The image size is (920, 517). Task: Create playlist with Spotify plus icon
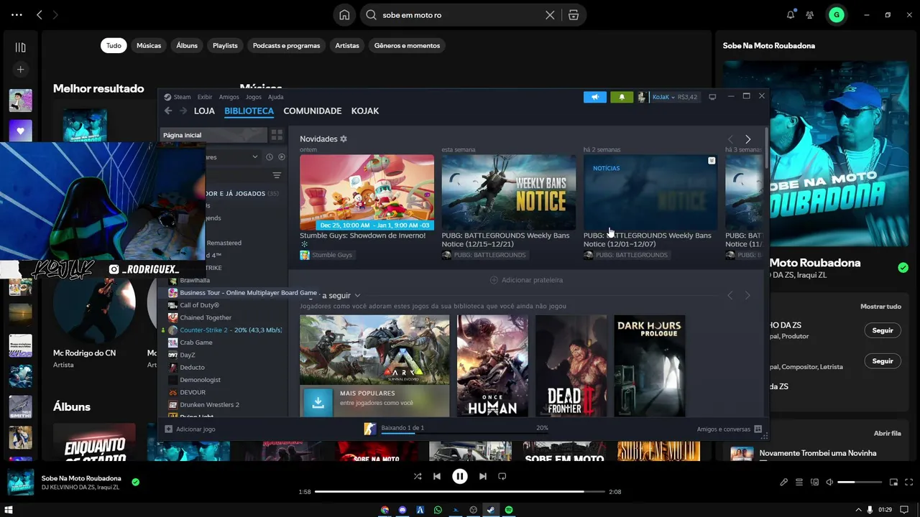click(x=20, y=70)
